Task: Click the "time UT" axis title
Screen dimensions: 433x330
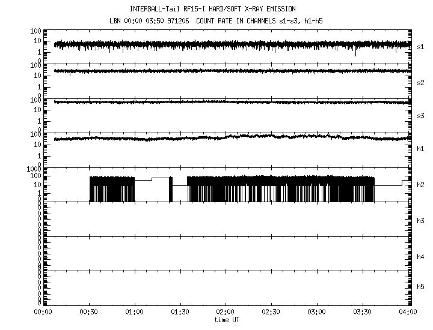Action: 227,320
